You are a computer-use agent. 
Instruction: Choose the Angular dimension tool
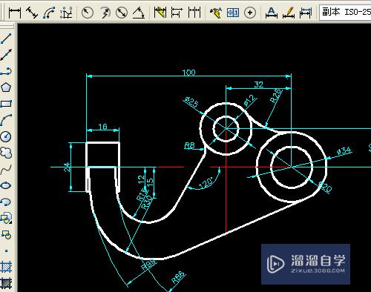[139, 13]
